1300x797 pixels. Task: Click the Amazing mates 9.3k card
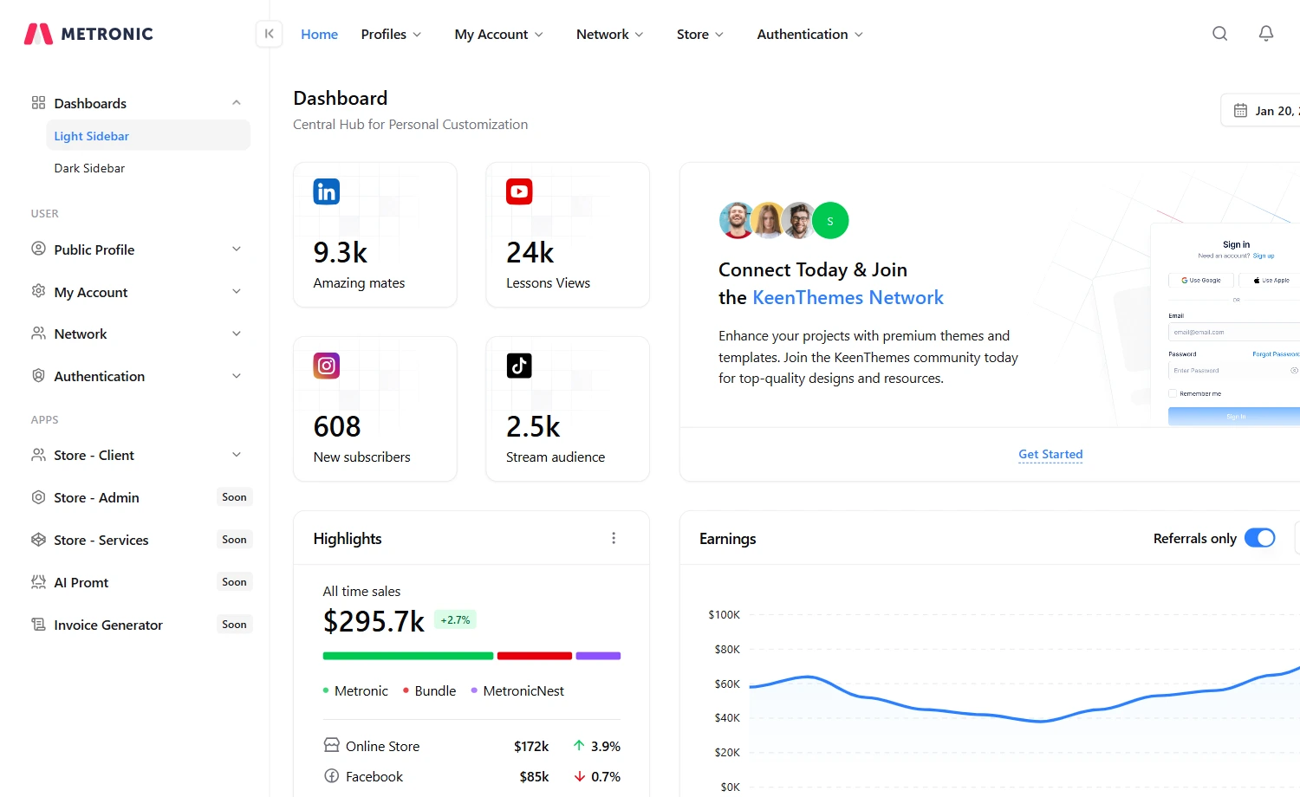pos(375,235)
